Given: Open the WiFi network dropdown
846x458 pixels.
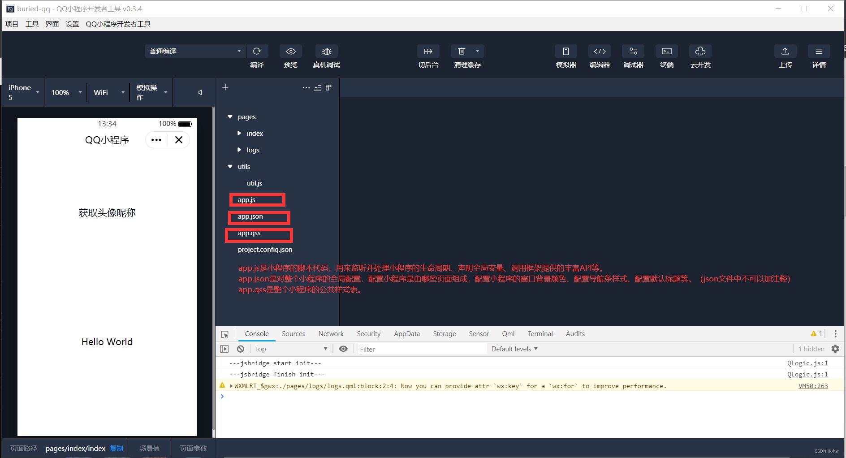Looking at the screenshot, I should (x=109, y=92).
